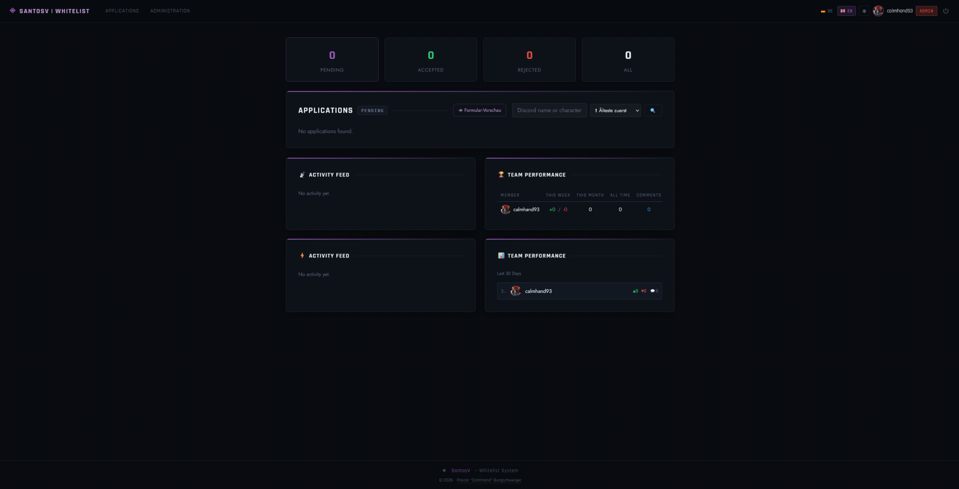Click the +0 / -0 weekly value
The width and height of the screenshot is (959, 489).
pos(558,210)
